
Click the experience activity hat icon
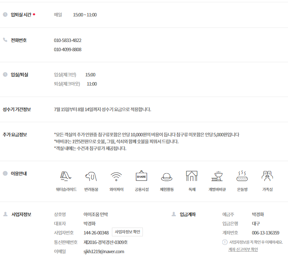(167, 176)
